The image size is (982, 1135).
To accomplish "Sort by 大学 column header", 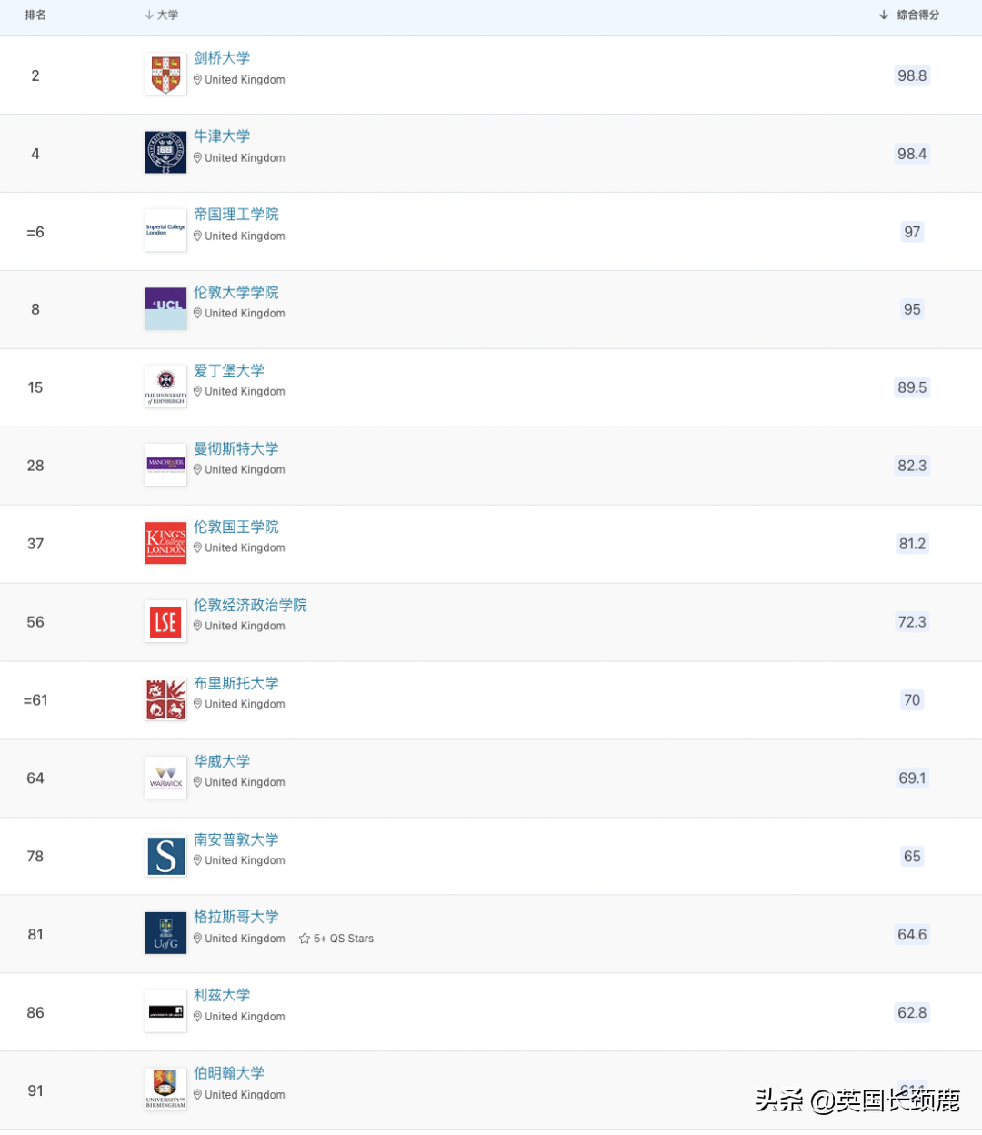I will click(162, 15).
